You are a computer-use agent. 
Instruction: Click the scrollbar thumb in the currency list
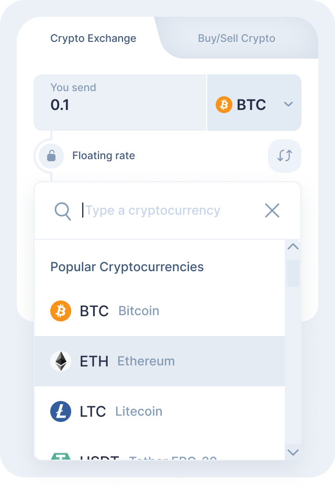[293, 273]
